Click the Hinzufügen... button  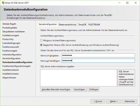click(80, 89)
